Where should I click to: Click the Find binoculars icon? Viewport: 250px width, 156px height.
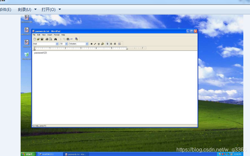56,39
